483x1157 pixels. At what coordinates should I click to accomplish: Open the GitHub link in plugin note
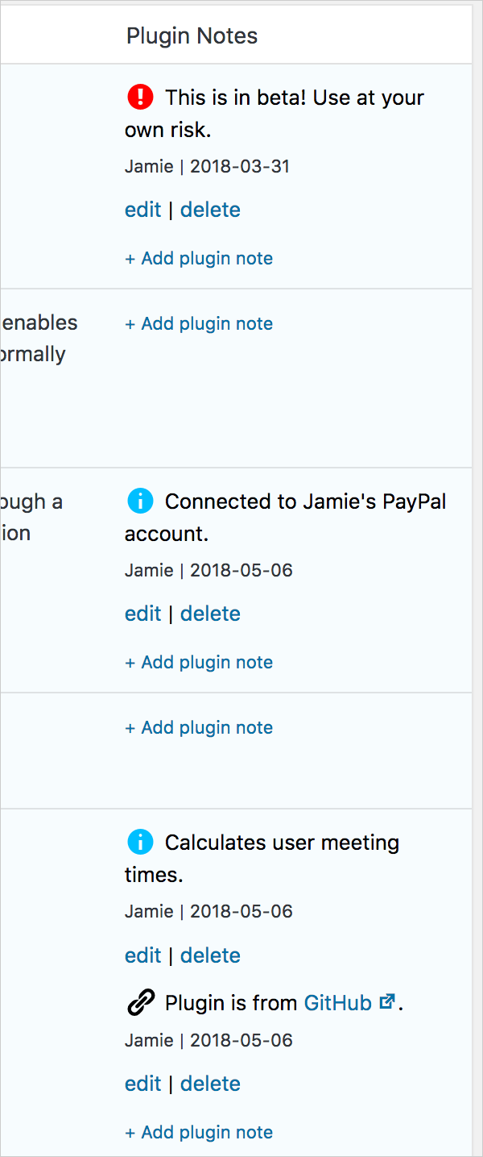pos(337,1003)
